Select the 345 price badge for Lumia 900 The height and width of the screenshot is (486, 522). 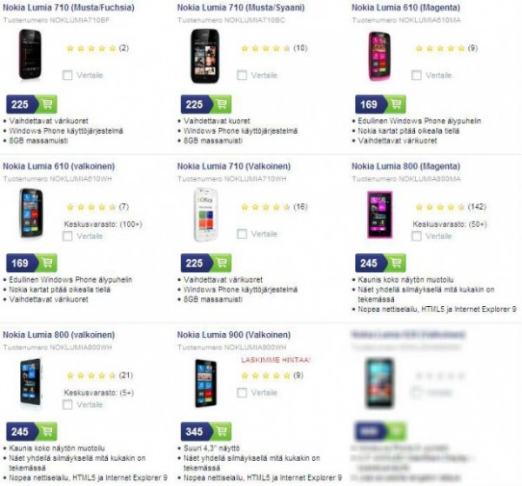pyautogui.click(x=197, y=431)
